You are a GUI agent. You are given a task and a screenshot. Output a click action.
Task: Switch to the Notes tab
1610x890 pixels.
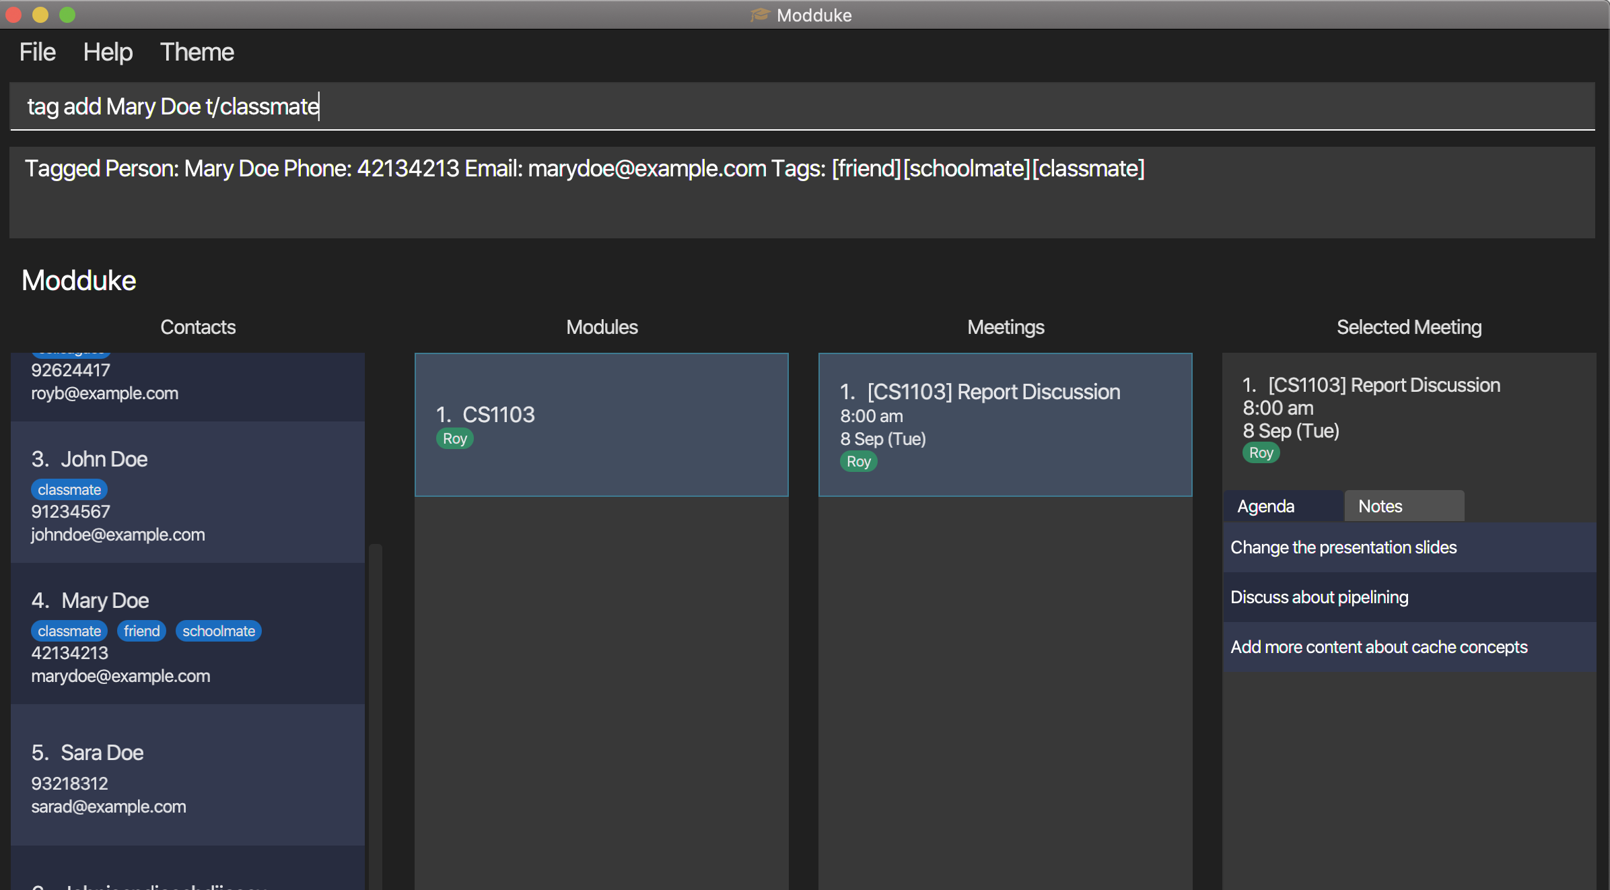point(1403,506)
